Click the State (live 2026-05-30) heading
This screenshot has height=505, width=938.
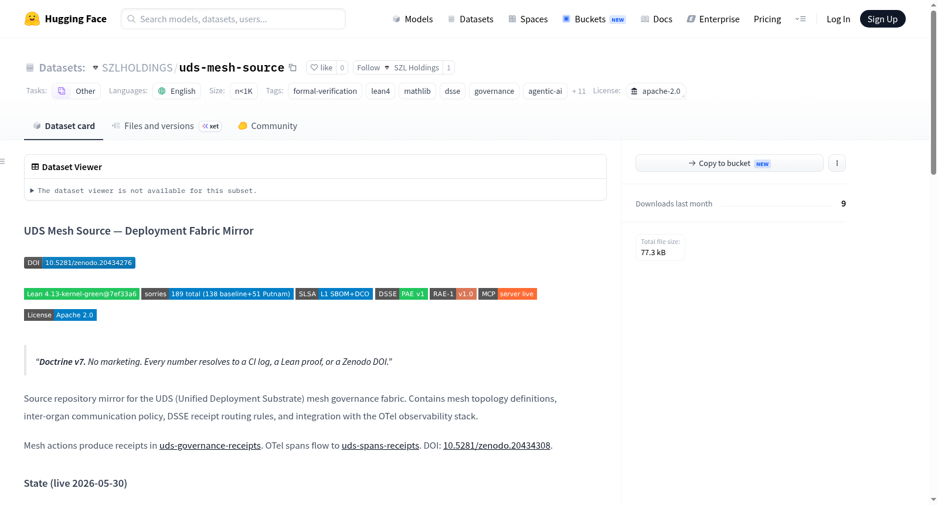pyautogui.click(x=76, y=483)
